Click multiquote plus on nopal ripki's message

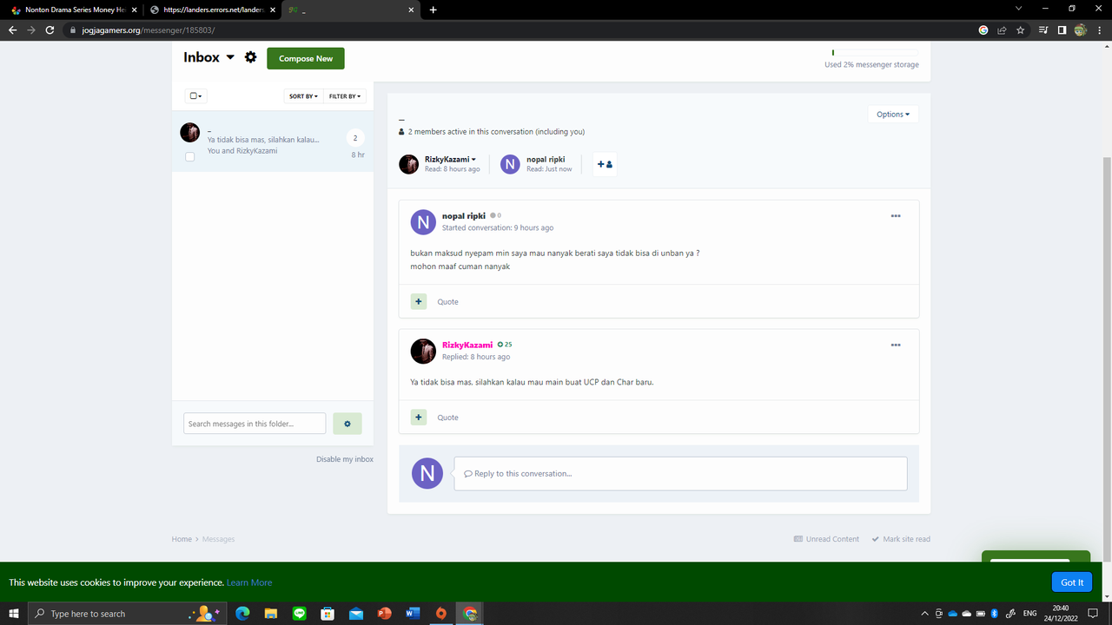(419, 301)
